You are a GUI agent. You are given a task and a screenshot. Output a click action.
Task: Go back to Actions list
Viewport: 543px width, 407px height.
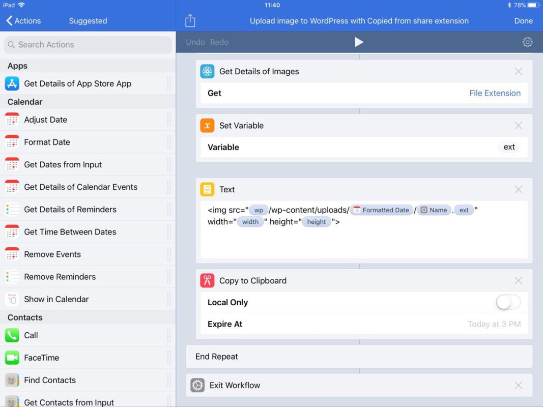coord(23,21)
